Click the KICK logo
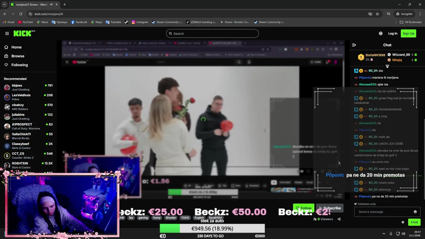The height and width of the screenshot is (239, 425). 24,33
